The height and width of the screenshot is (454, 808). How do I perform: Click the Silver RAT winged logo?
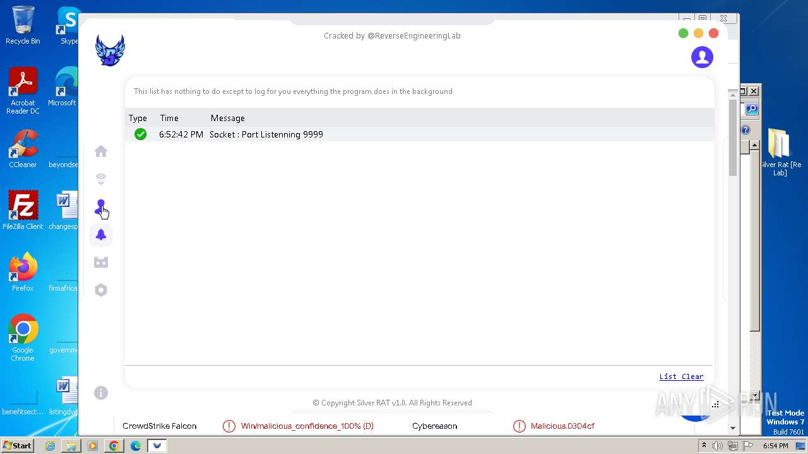[110, 50]
